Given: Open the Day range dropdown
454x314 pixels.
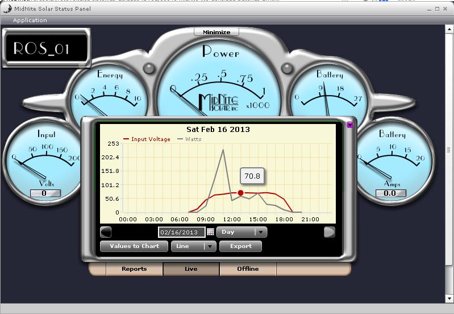Looking at the screenshot, I should click(x=241, y=232).
